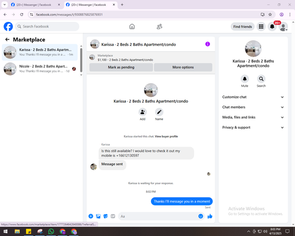
Task: Choose a sticker with the sticker icon
Action: [x=106, y=216]
